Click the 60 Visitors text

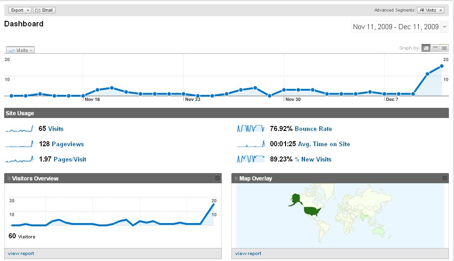click(x=22, y=236)
